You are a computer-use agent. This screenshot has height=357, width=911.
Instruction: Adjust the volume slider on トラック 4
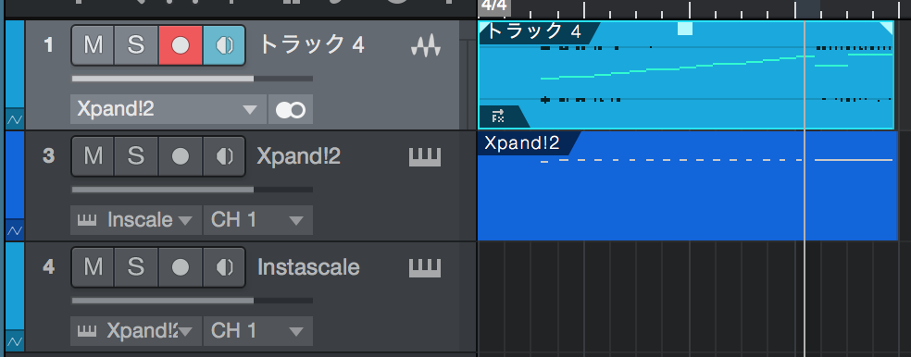(x=193, y=79)
